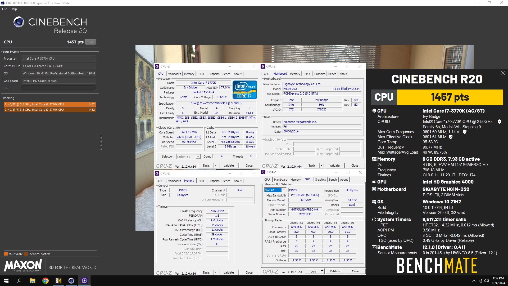
Task: Select ranking entry scoring 1457
Action: tap(49, 104)
